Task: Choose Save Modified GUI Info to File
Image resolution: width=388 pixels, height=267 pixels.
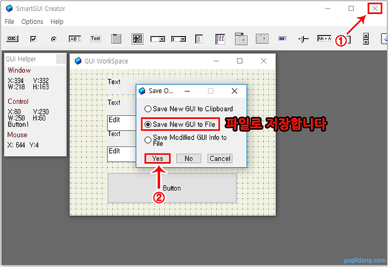Action: coord(185,140)
